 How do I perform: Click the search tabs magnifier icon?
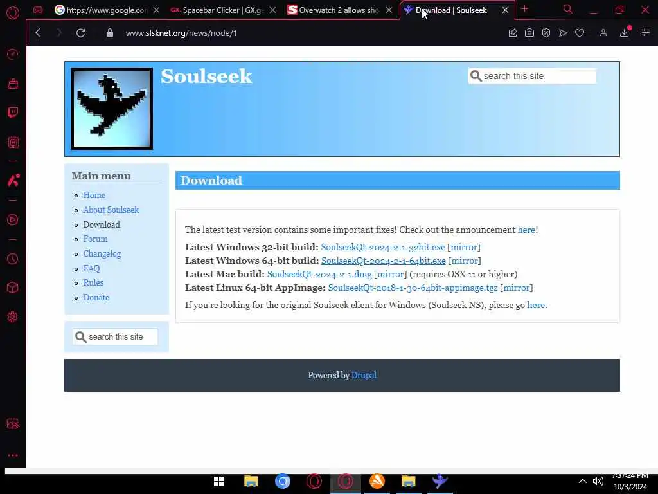point(568,9)
